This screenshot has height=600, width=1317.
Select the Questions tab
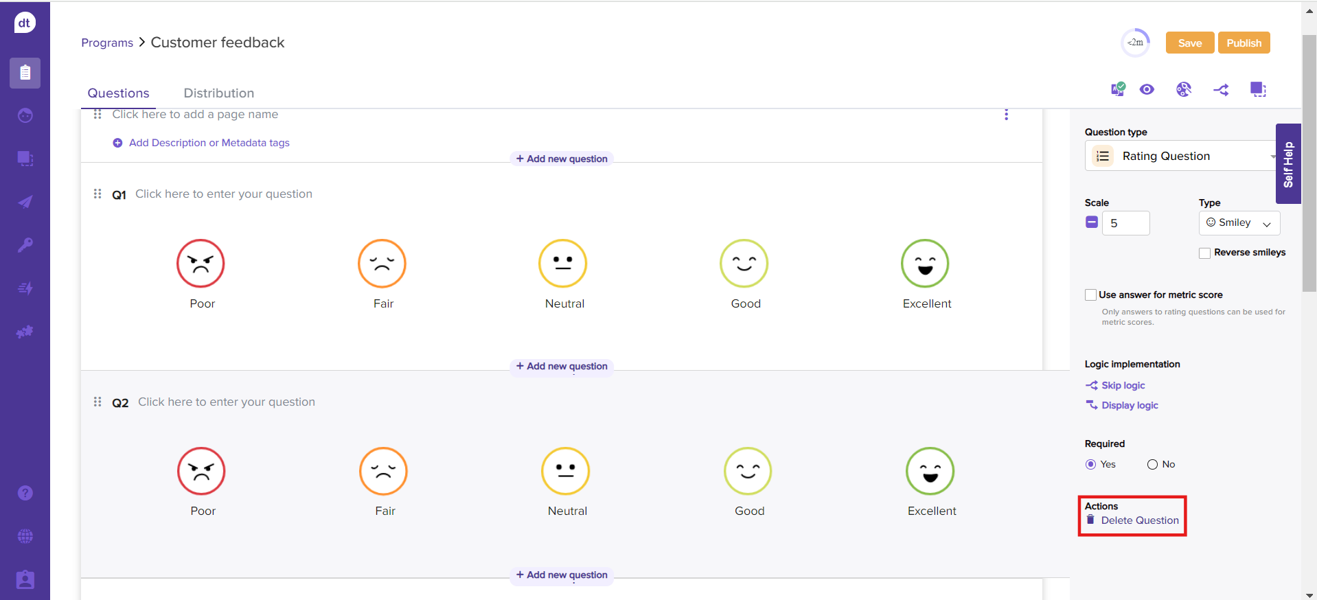pyautogui.click(x=118, y=93)
